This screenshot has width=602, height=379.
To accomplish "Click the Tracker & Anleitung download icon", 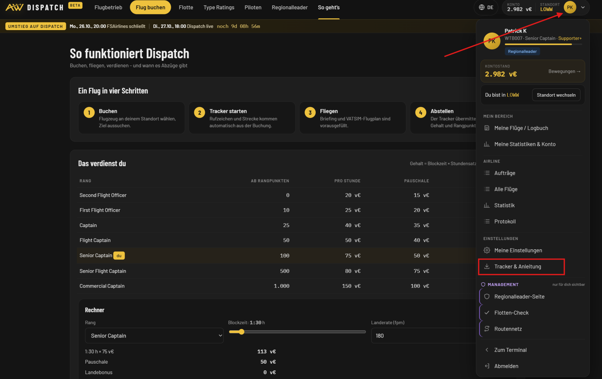I will click(487, 266).
